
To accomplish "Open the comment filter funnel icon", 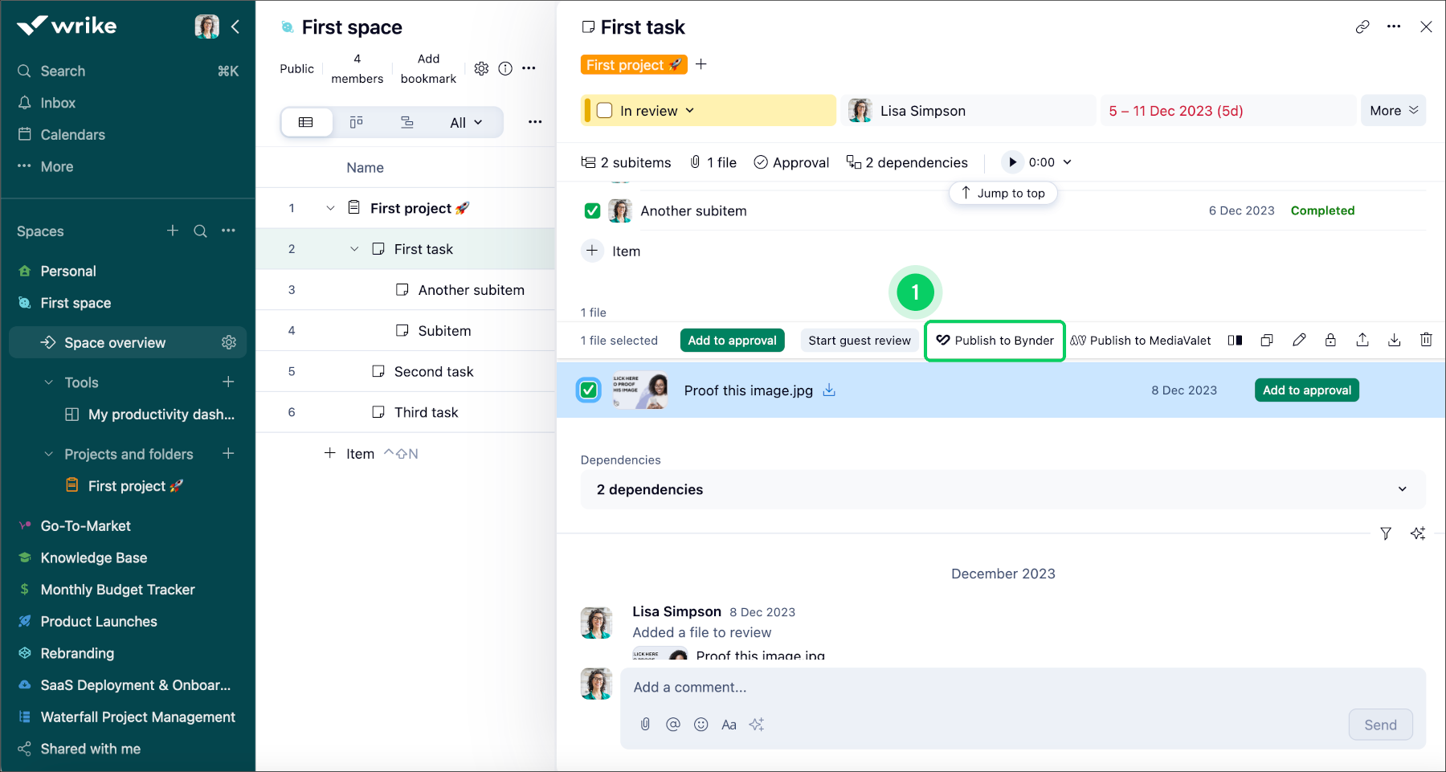I will click(x=1386, y=533).
